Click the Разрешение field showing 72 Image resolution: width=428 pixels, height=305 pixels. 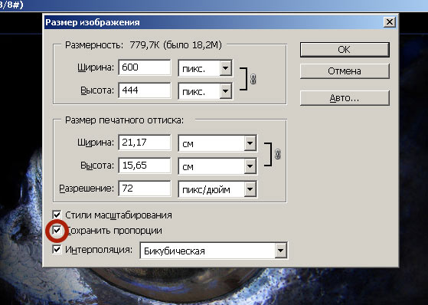pyautogui.click(x=145, y=189)
